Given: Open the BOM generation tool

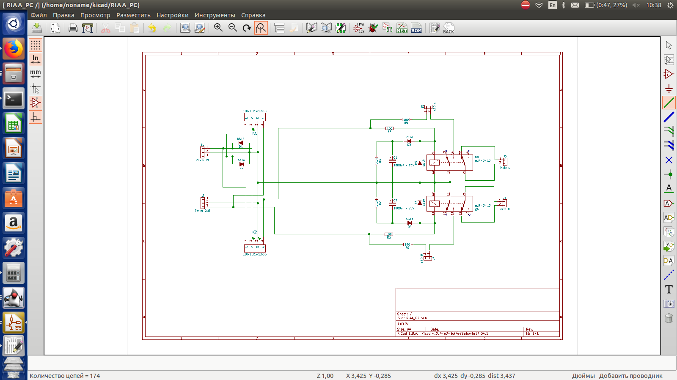Looking at the screenshot, I should point(416,28).
